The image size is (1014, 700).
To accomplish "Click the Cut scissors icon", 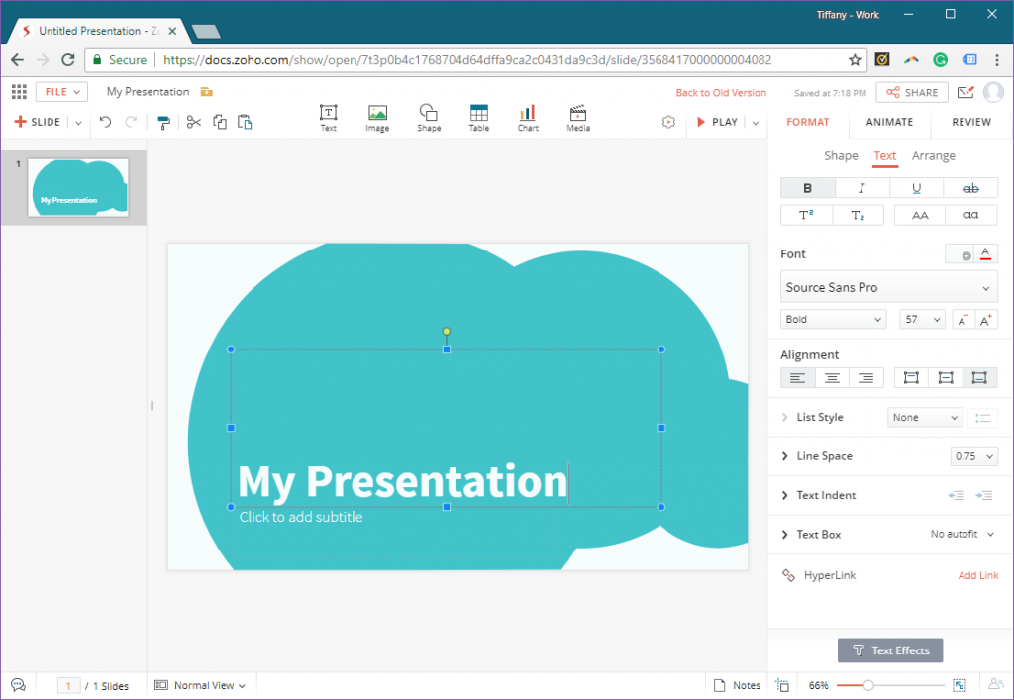I will tap(194, 122).
